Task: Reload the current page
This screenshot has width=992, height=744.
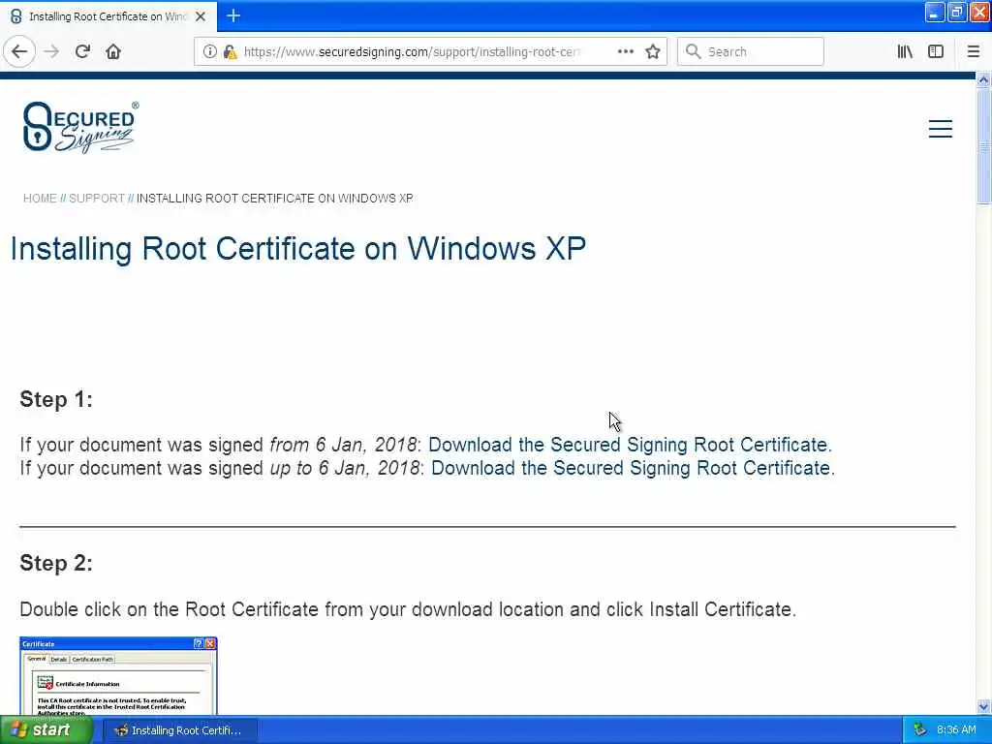Action: point(83,52)
